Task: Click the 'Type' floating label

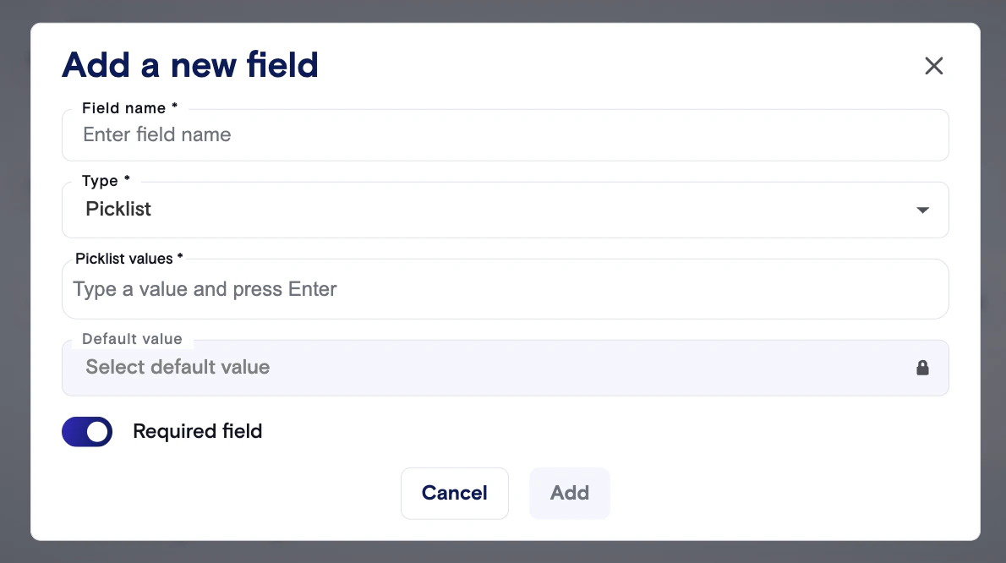Action: click(100, 181)
